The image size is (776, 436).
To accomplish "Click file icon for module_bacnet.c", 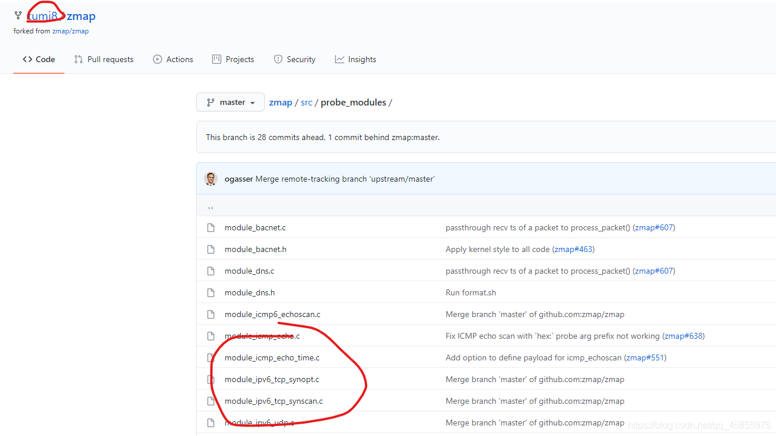I will tap(211, 227).
